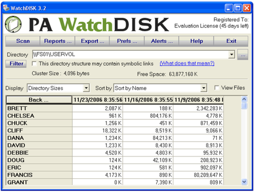Select the CHELSEA directory row
The height and width of the screenshot is (192, 254).
(x=115, y=116)
